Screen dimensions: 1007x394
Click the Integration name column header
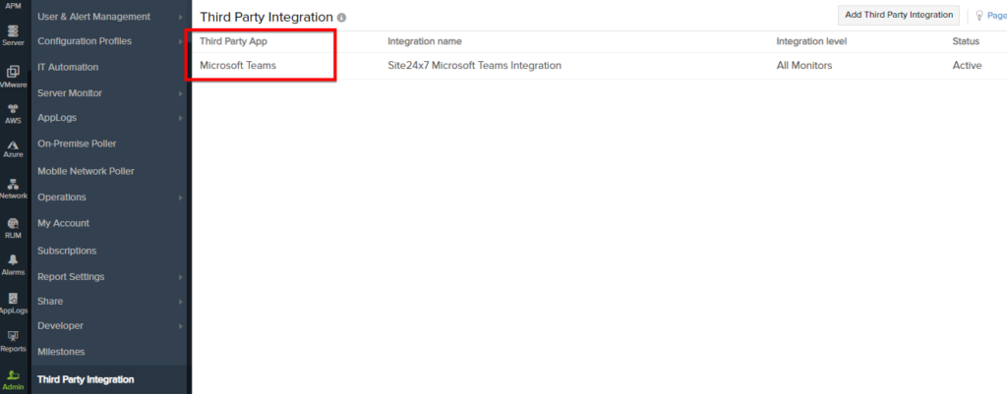pos(425,41)
